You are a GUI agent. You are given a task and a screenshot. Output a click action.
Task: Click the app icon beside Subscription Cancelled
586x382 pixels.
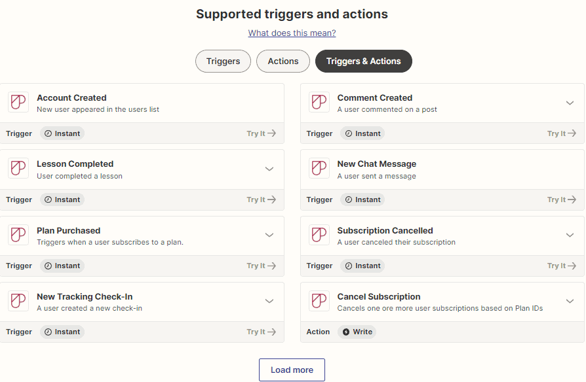pyautogui.click(x=319, y=235)
